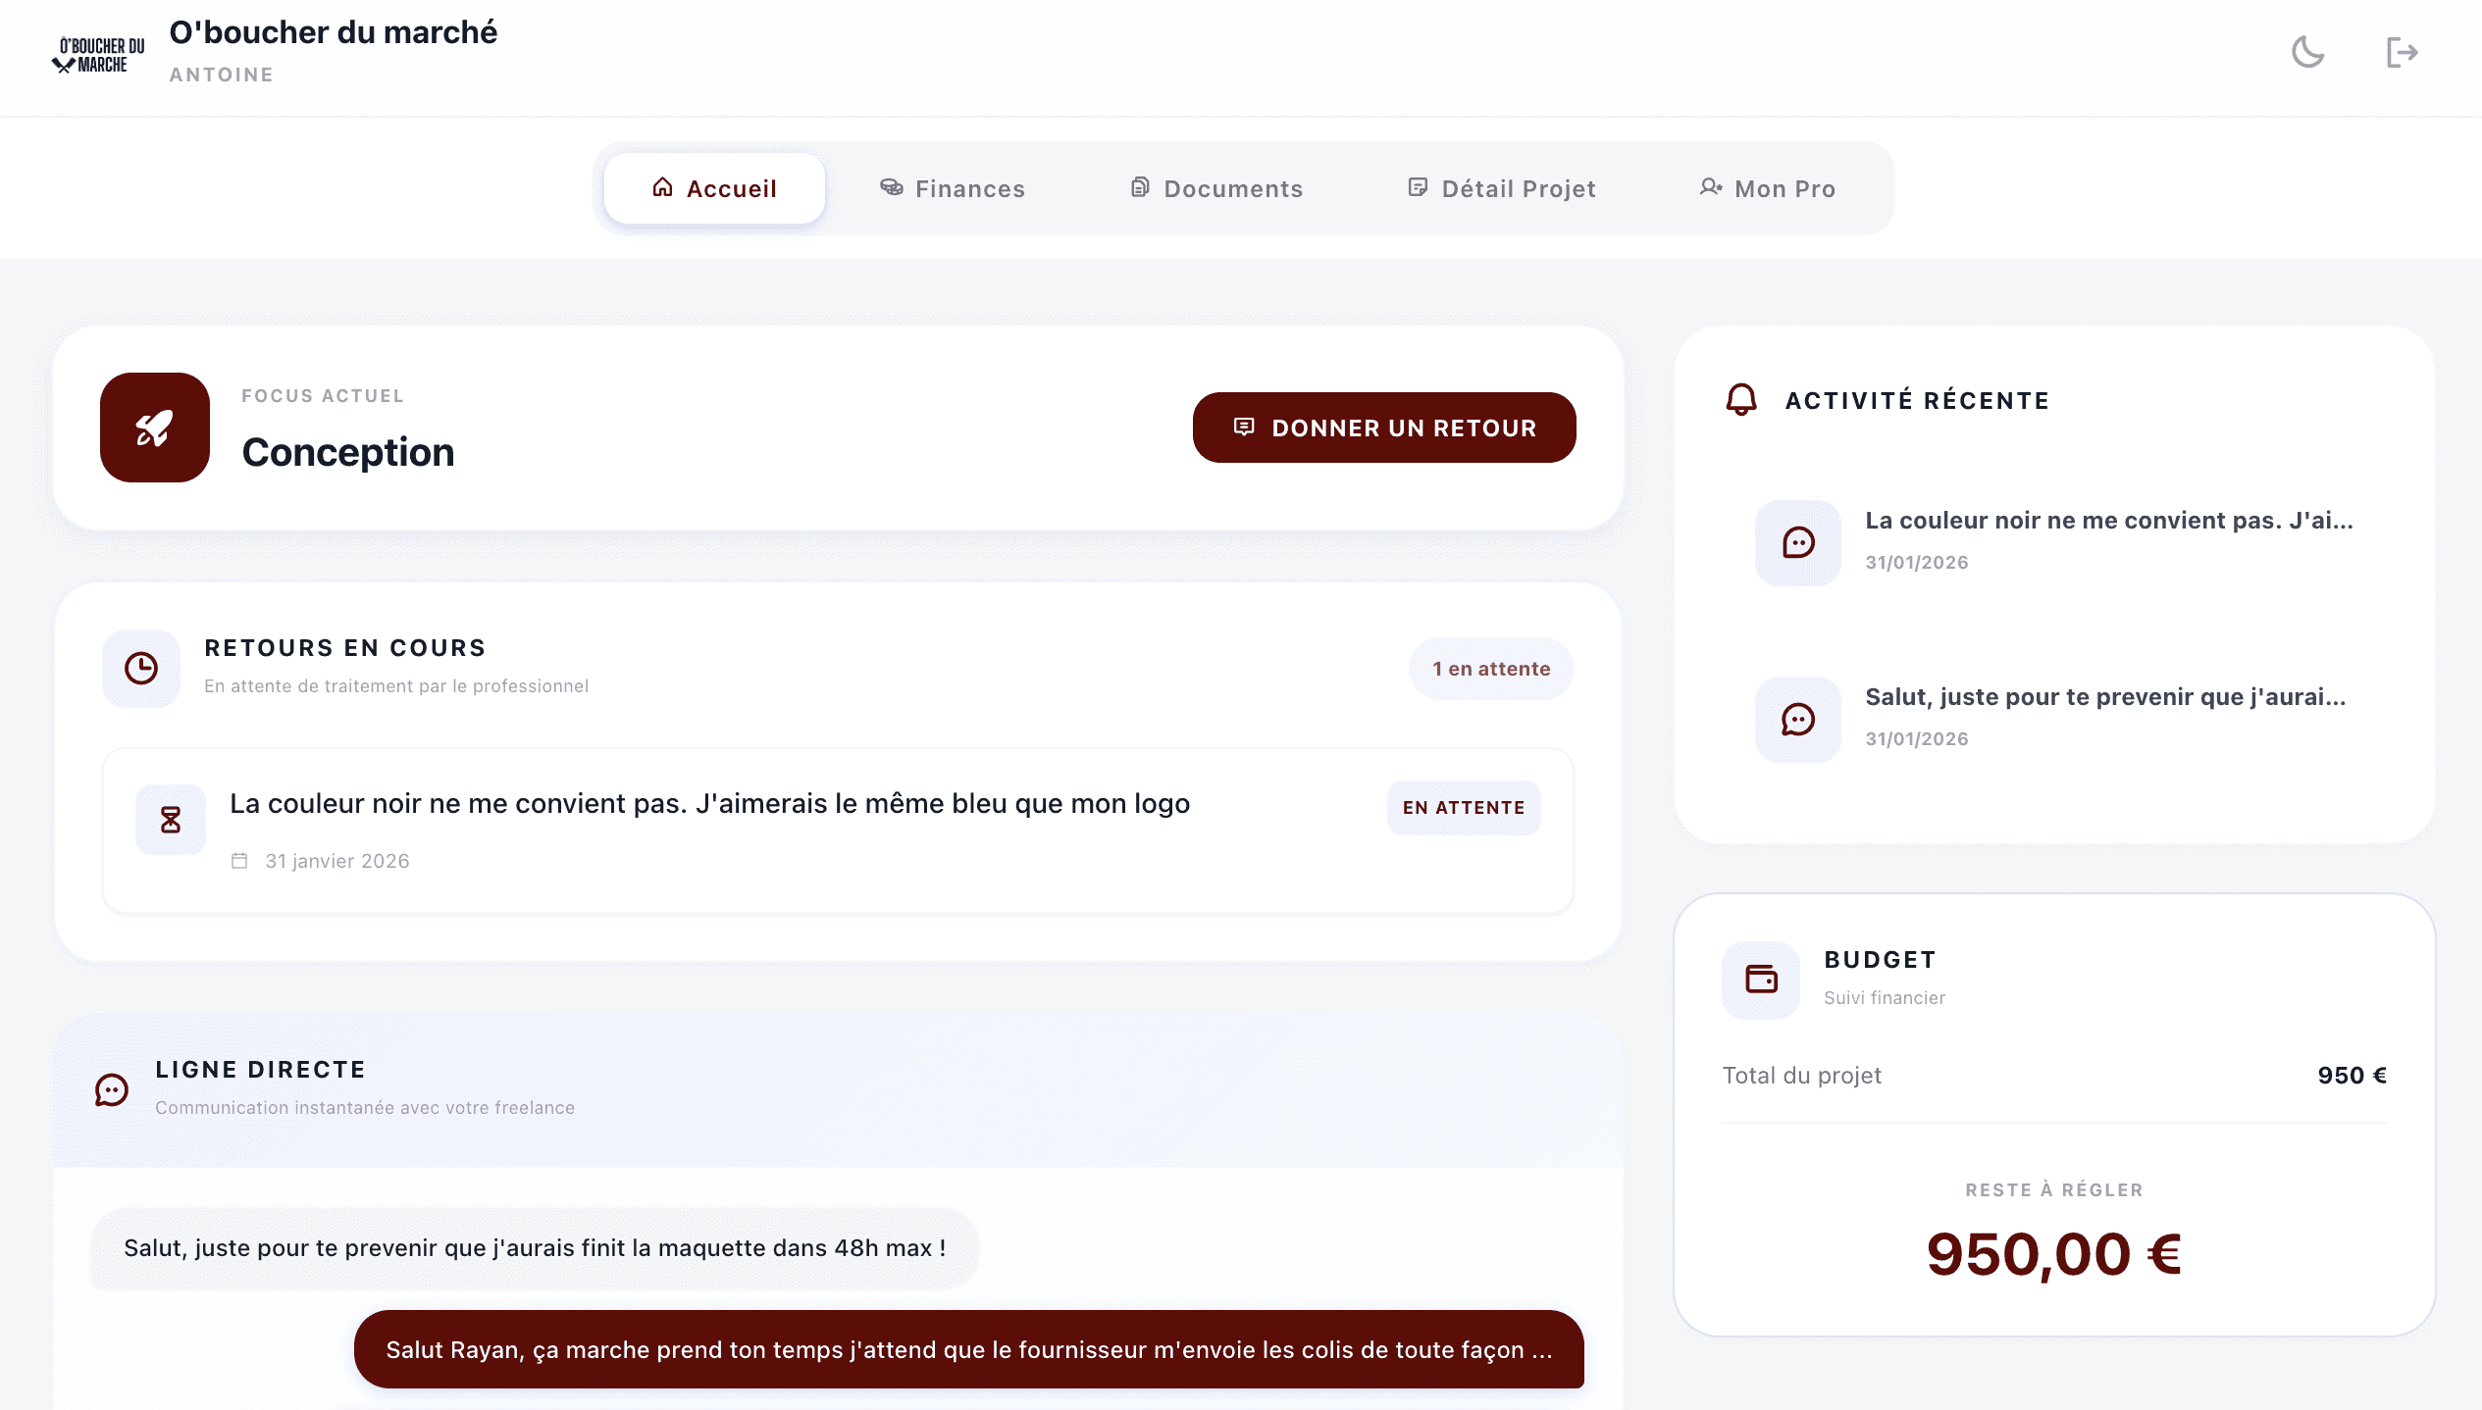
Task: Click the dark red 'Salut Rayan' message bubble
Action: (968, 1349)
